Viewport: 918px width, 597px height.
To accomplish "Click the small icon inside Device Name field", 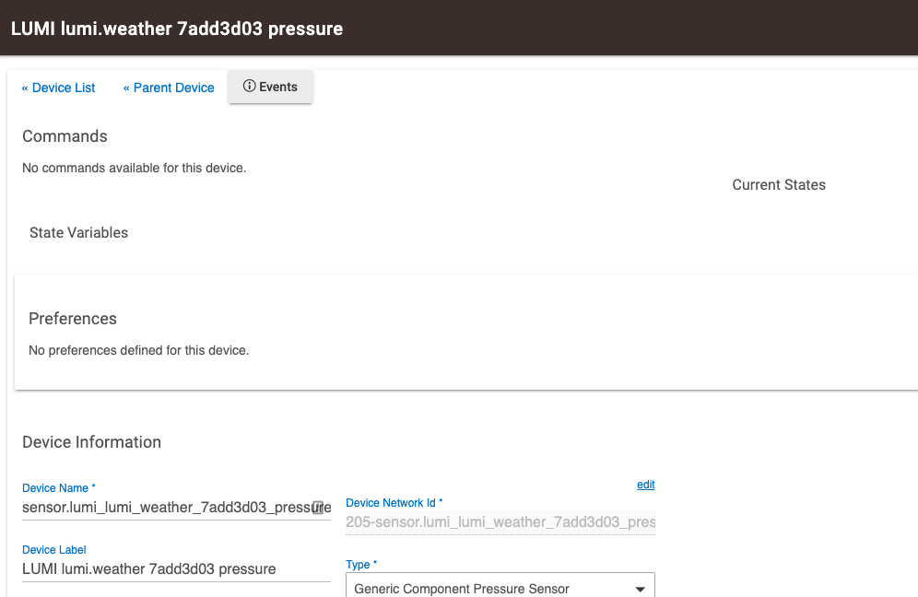I will 318,507.
